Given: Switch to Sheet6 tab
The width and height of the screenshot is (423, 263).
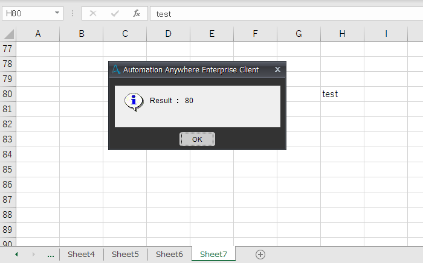Looking at the screenshot, I should (x=169, y=255).
